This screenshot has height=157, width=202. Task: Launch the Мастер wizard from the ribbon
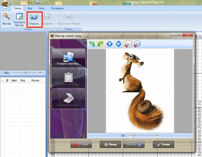coord(6,19)
